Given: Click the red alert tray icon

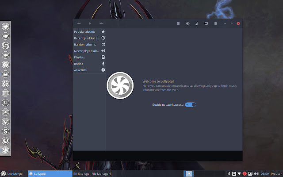Looking at the screenshot, I should pos(245,174).
